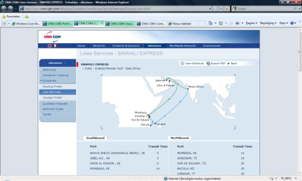Click the scrollbar down arrow
302x181 pixels.
tap(299, 173)
